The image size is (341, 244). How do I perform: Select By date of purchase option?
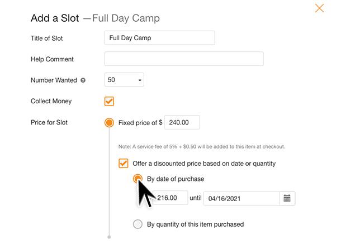pyautogui.click(x=138, y=179)
